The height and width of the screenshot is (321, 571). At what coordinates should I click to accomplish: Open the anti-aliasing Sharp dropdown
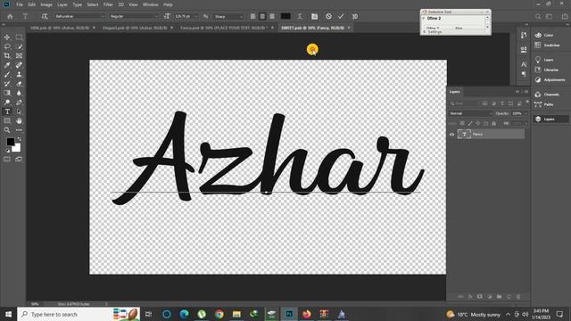point(228,16)
